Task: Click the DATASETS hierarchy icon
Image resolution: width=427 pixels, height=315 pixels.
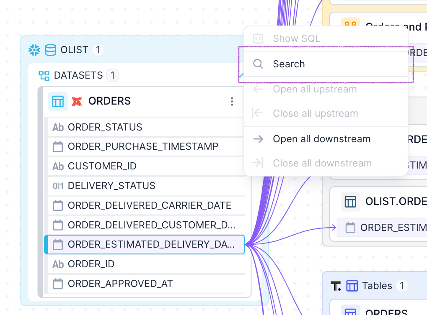Action: click(x=44, y=75)
